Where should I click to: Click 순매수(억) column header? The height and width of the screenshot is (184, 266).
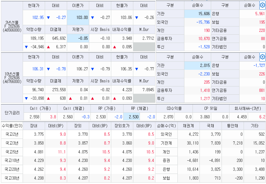pos(166,126)
